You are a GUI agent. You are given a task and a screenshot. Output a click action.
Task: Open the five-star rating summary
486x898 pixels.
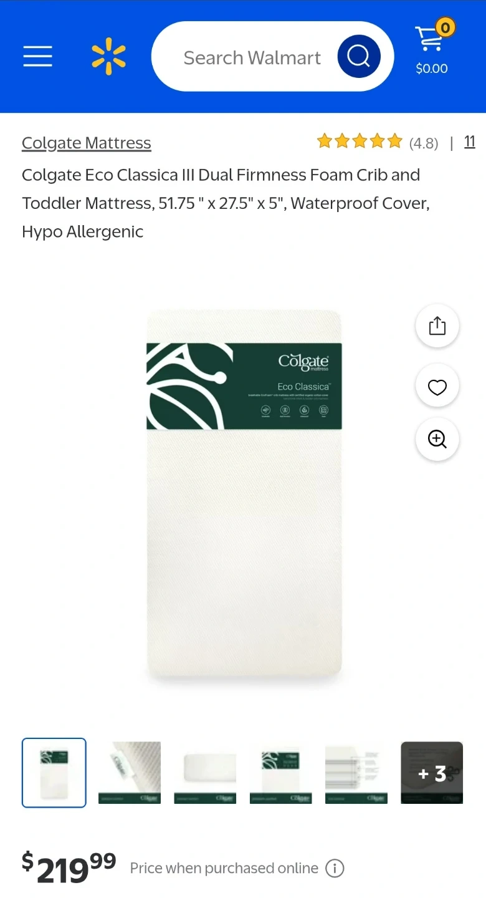(x=378, y=142)
